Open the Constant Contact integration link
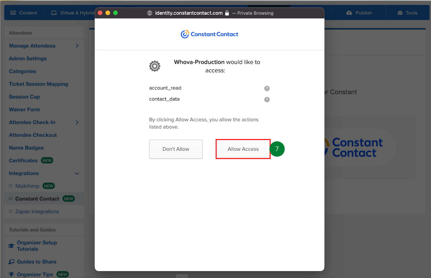 coord(37,199)
